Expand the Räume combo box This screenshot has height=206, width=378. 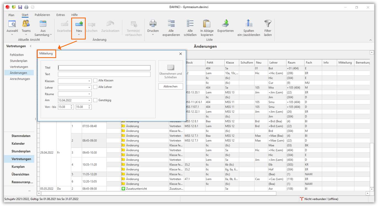coord(89,94)
